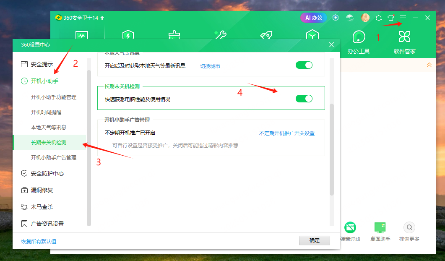Open the 办公工具 tab

359,42
